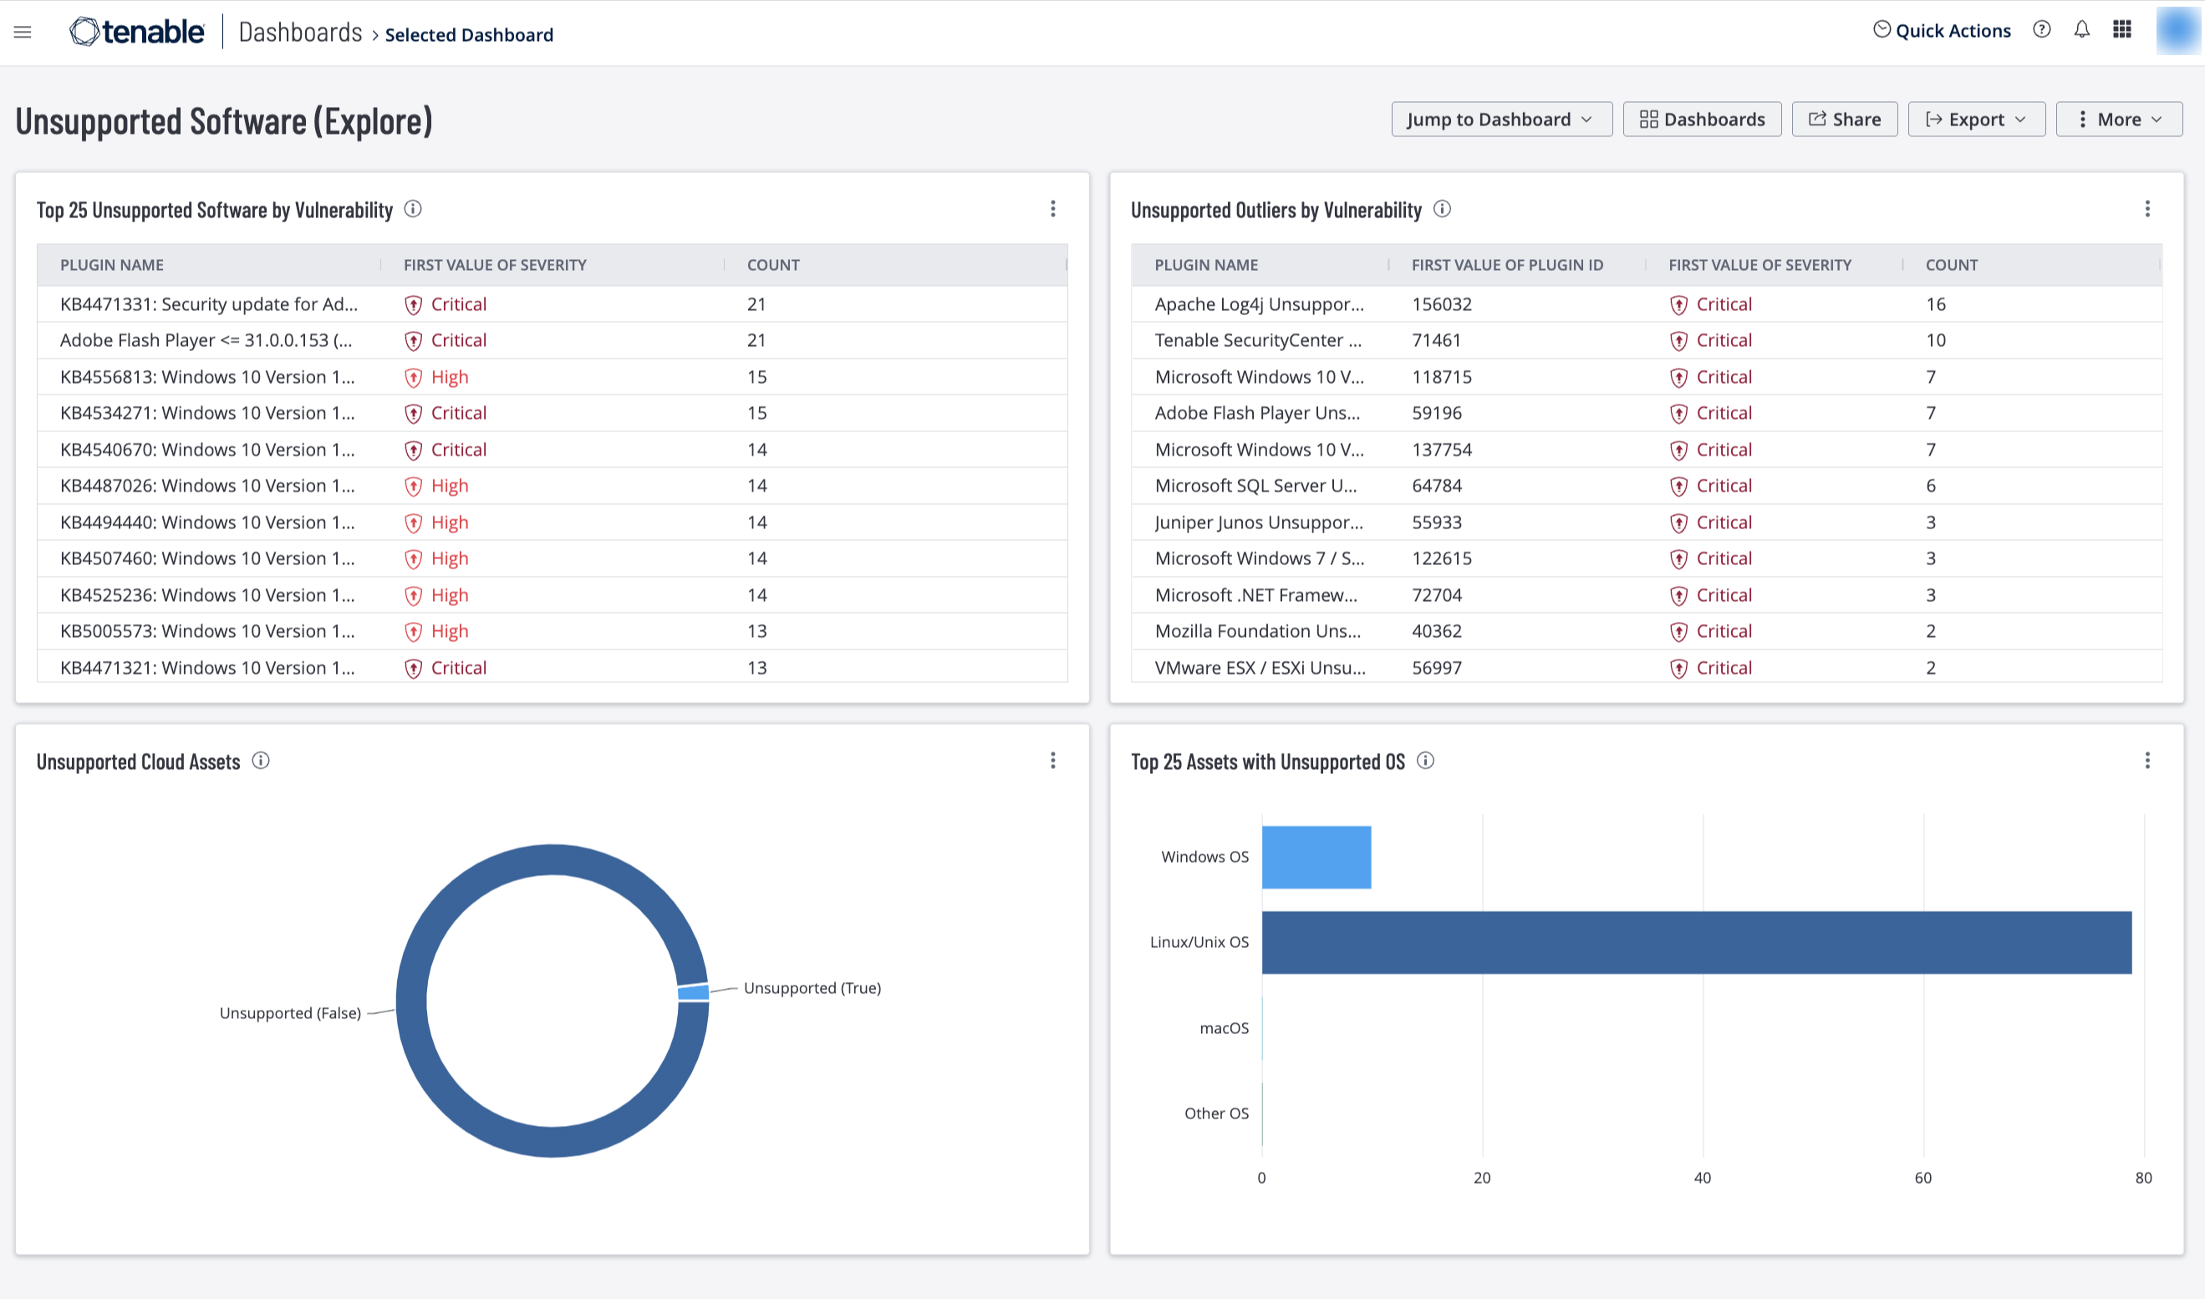Image resolution: width=2205 pixels, height=1299 pixels.
Task: Click the Tenable logo
Action: click(x=136, y=32)
